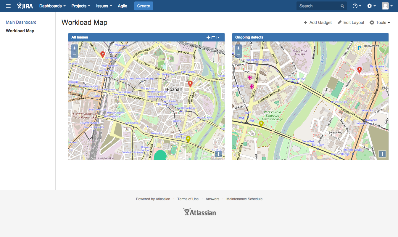
Task: Zoom out on the All issues map
Action: (x=75, y=55)
